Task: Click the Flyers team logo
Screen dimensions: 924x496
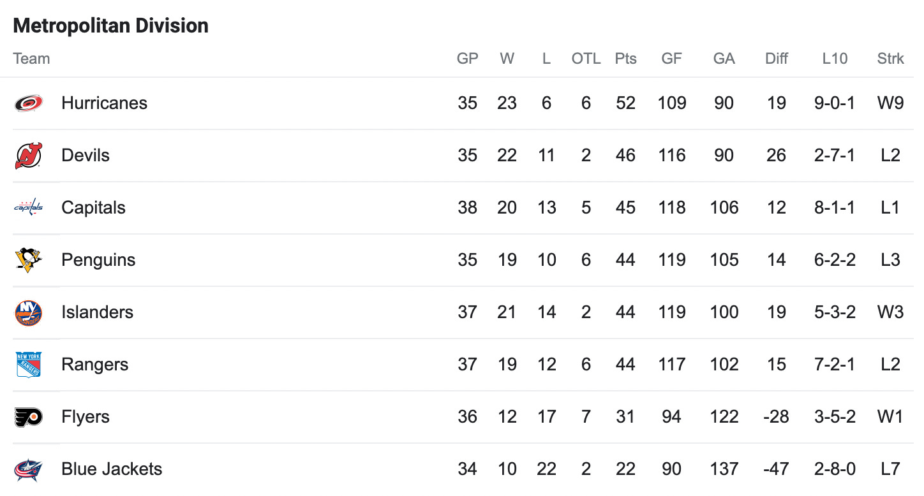Action: click(x=29, y=417)
